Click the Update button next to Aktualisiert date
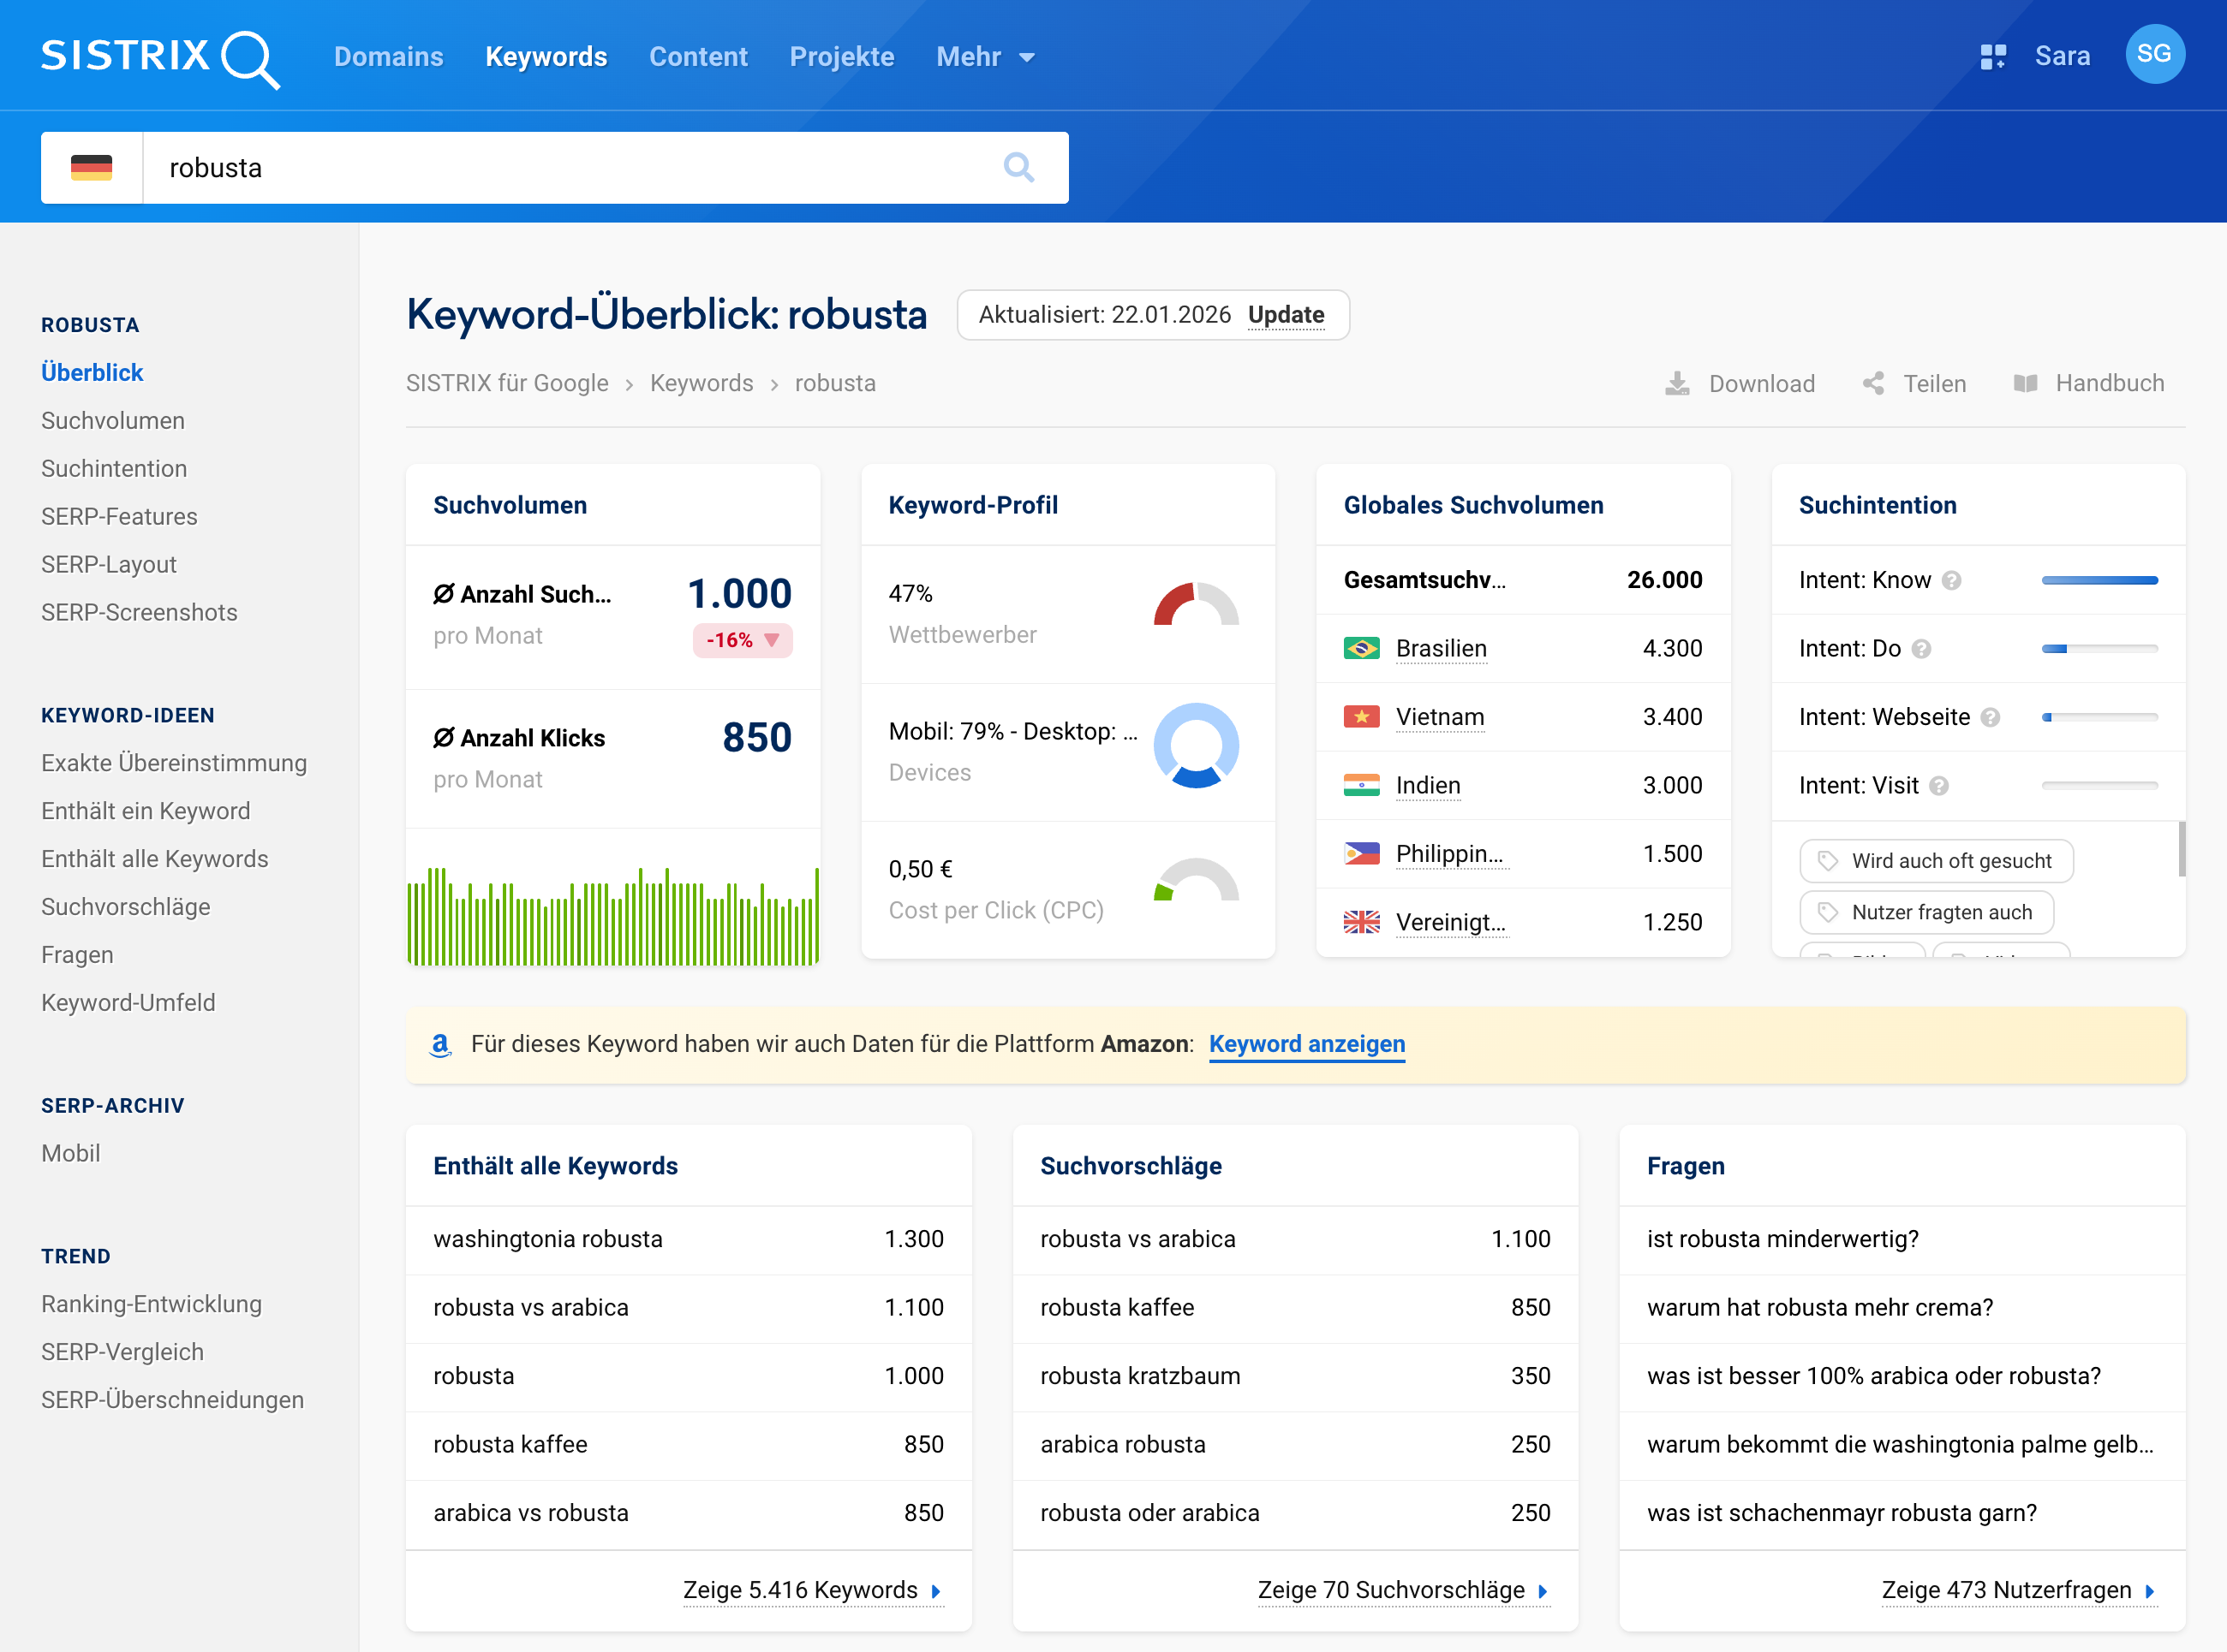The width and height of the screenshot is (2227, 1652). pos(1287,314)
